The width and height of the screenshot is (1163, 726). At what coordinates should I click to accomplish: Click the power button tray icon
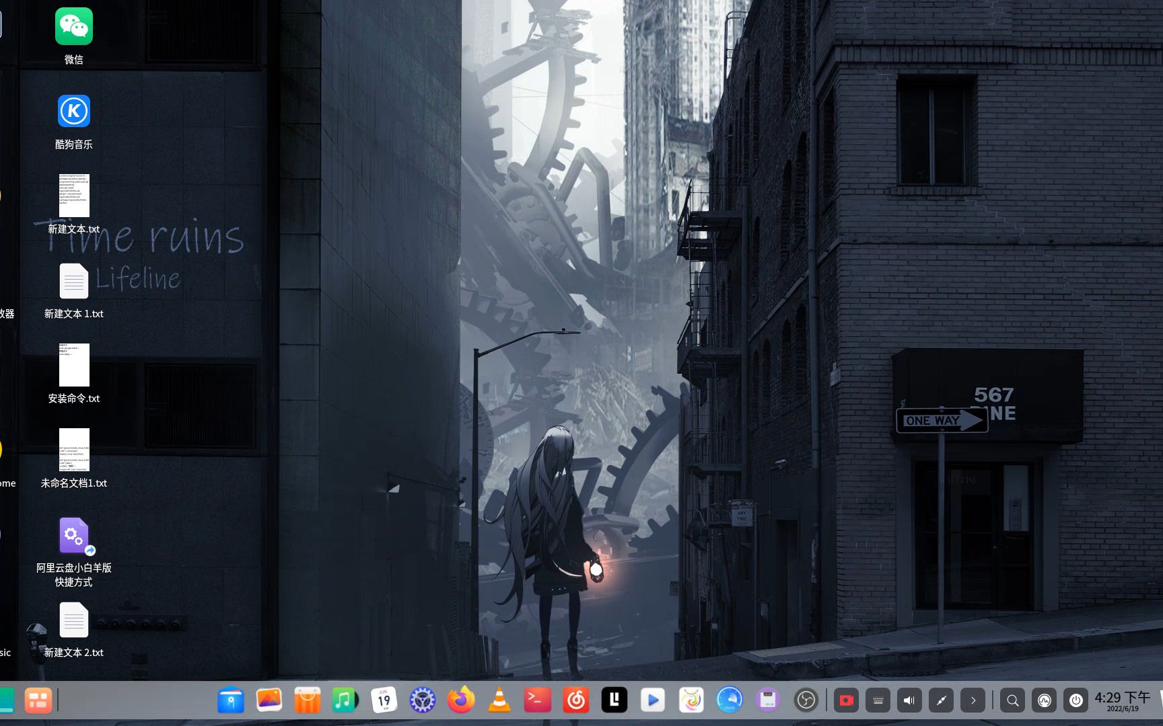(1076, 700)
